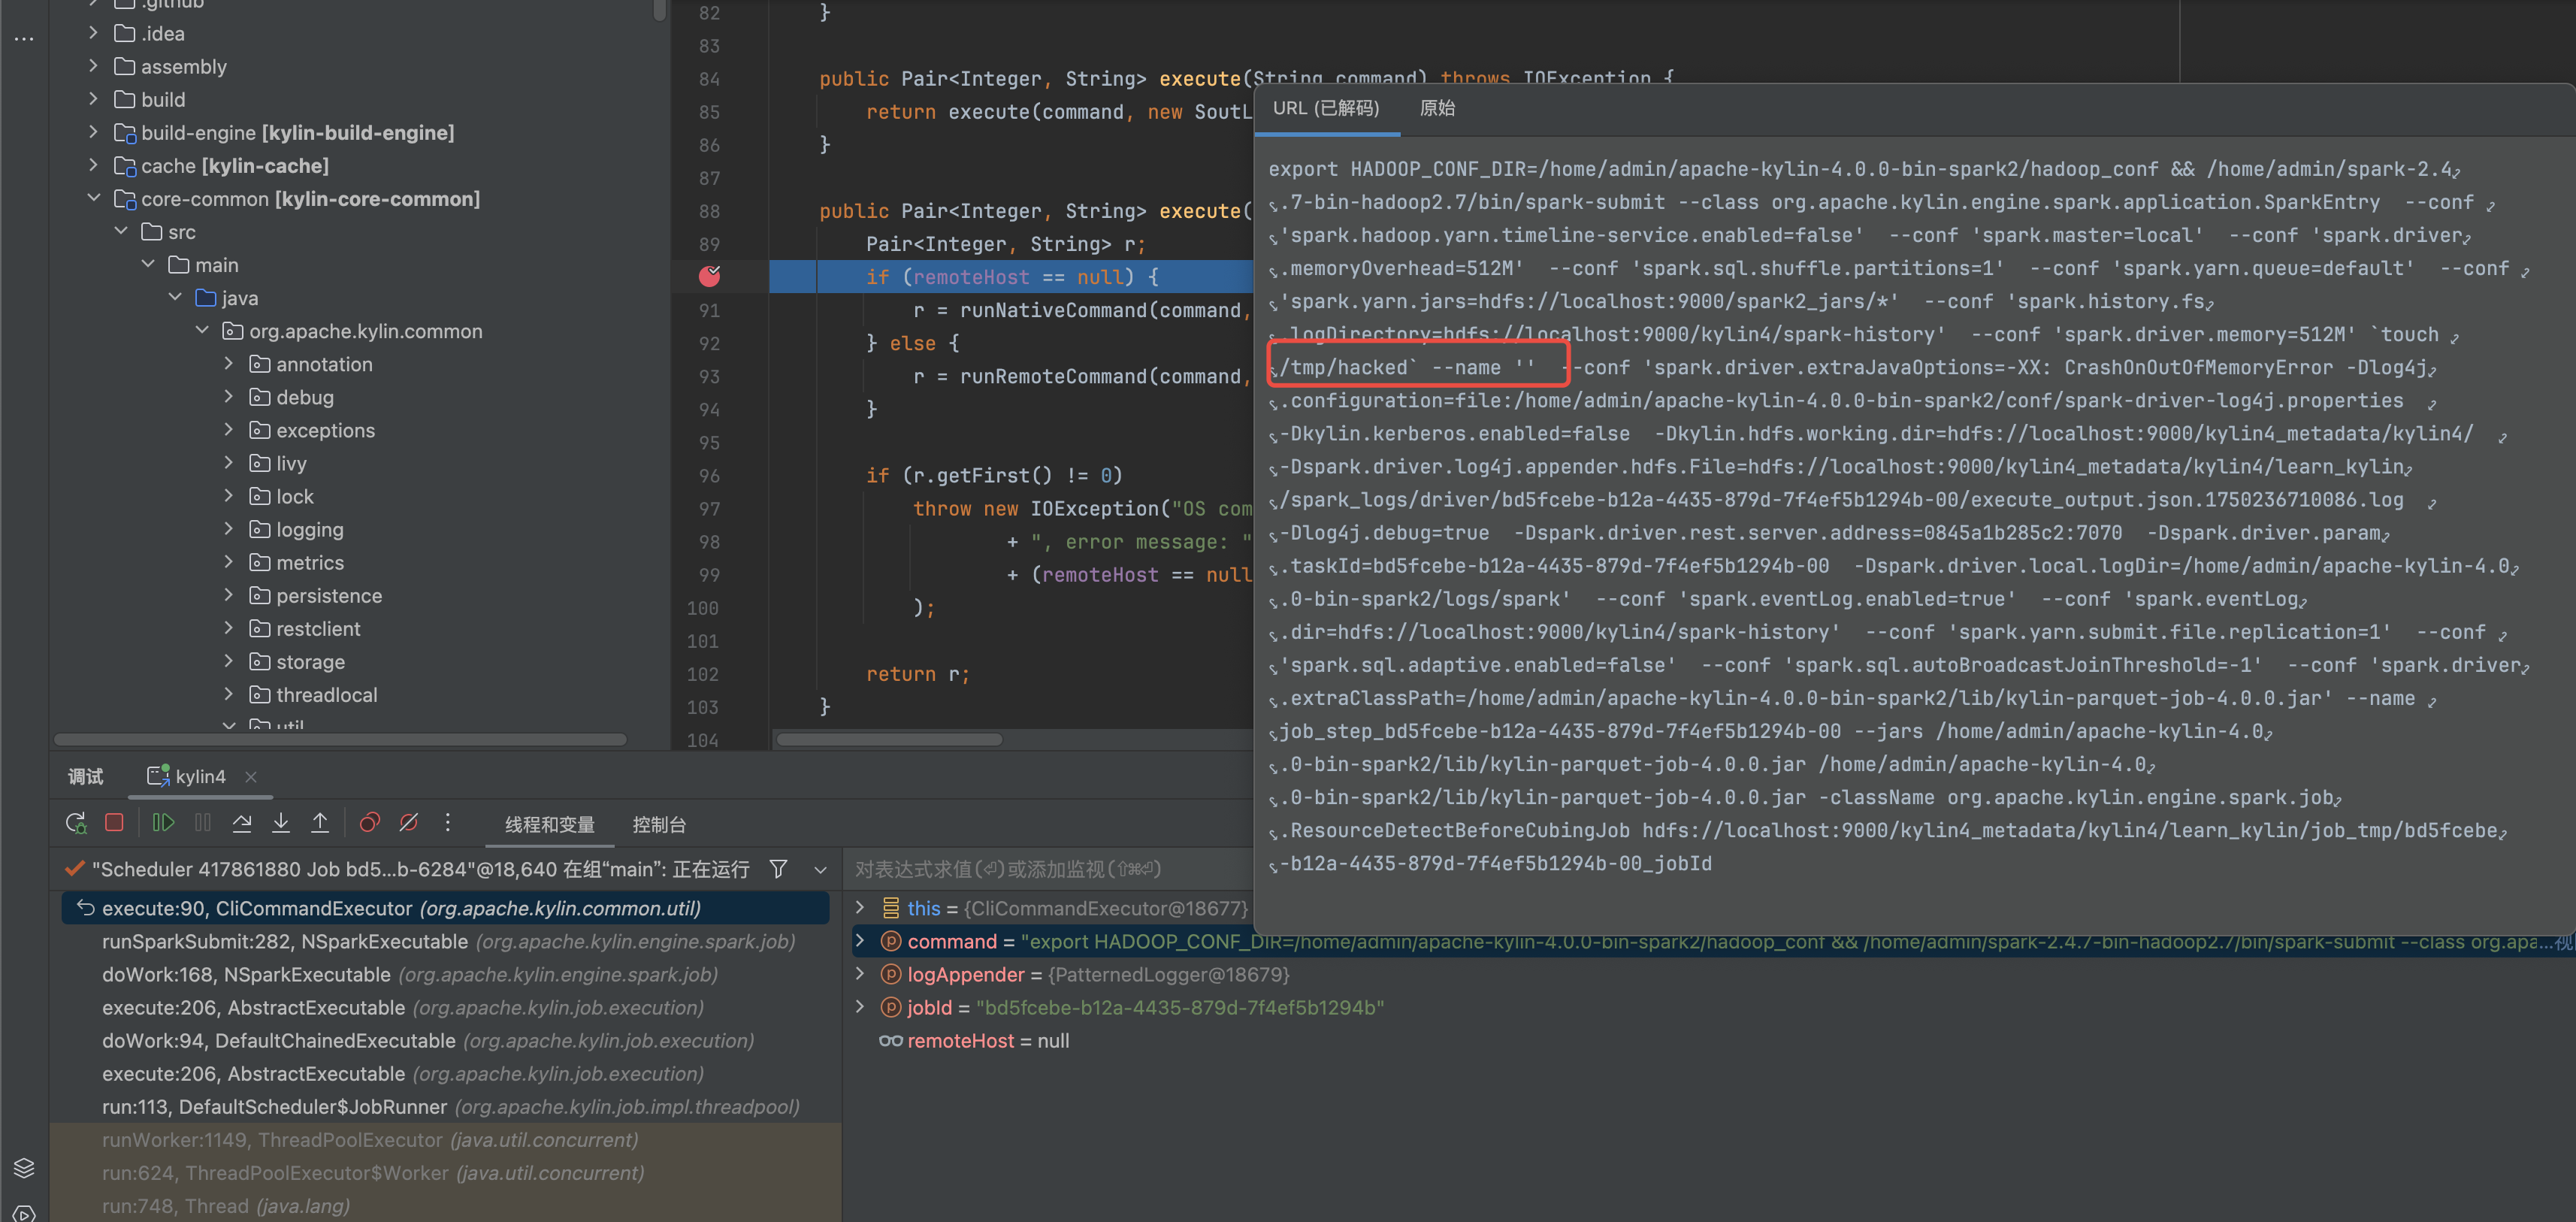Screen dimensions: 2576x1222
Task: Mute all breakpoints
Action: [409, 823]
